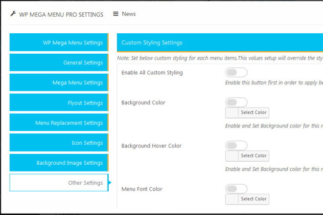323x215 pixels.
Task: Click the Custom Styling Settings header bar
Action: pyautogui.click(x=220, y=43)
